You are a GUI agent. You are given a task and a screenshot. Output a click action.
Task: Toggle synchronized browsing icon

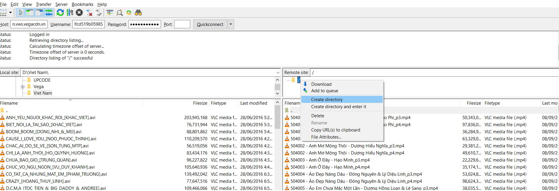(x=129, y=13)
